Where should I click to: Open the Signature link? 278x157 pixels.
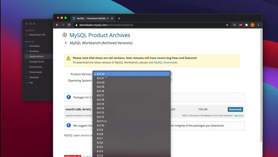[239, 115]
